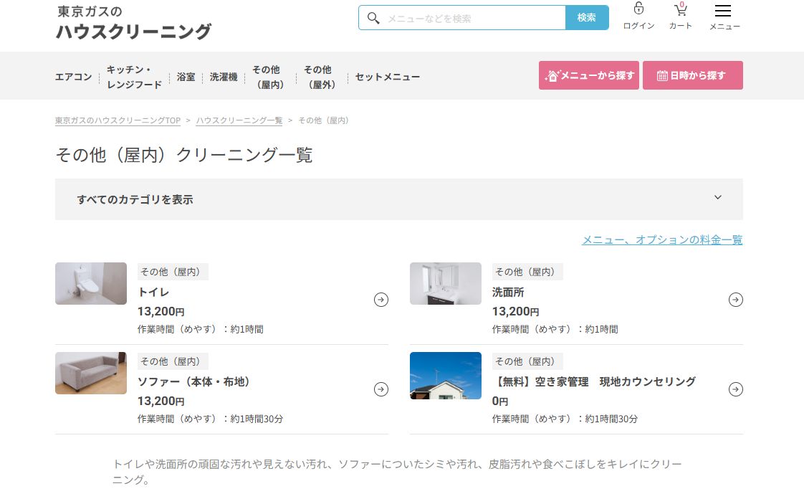The height and width of the screenshot is (504, 804).
Task: Click the chevron on category bar
Action: point(718,198)
